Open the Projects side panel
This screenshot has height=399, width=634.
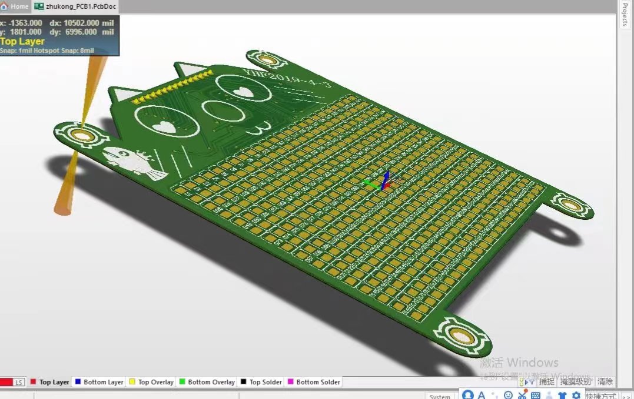click(625, 15)
